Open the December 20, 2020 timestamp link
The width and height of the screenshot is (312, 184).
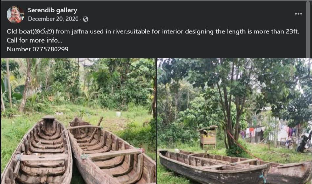53,19
